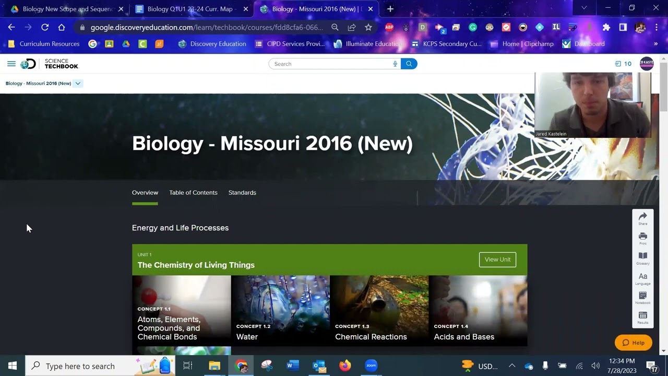The image size is (668, 376).
Task: Click the AdBlock Plus extension icon
Action: point(389,27)
